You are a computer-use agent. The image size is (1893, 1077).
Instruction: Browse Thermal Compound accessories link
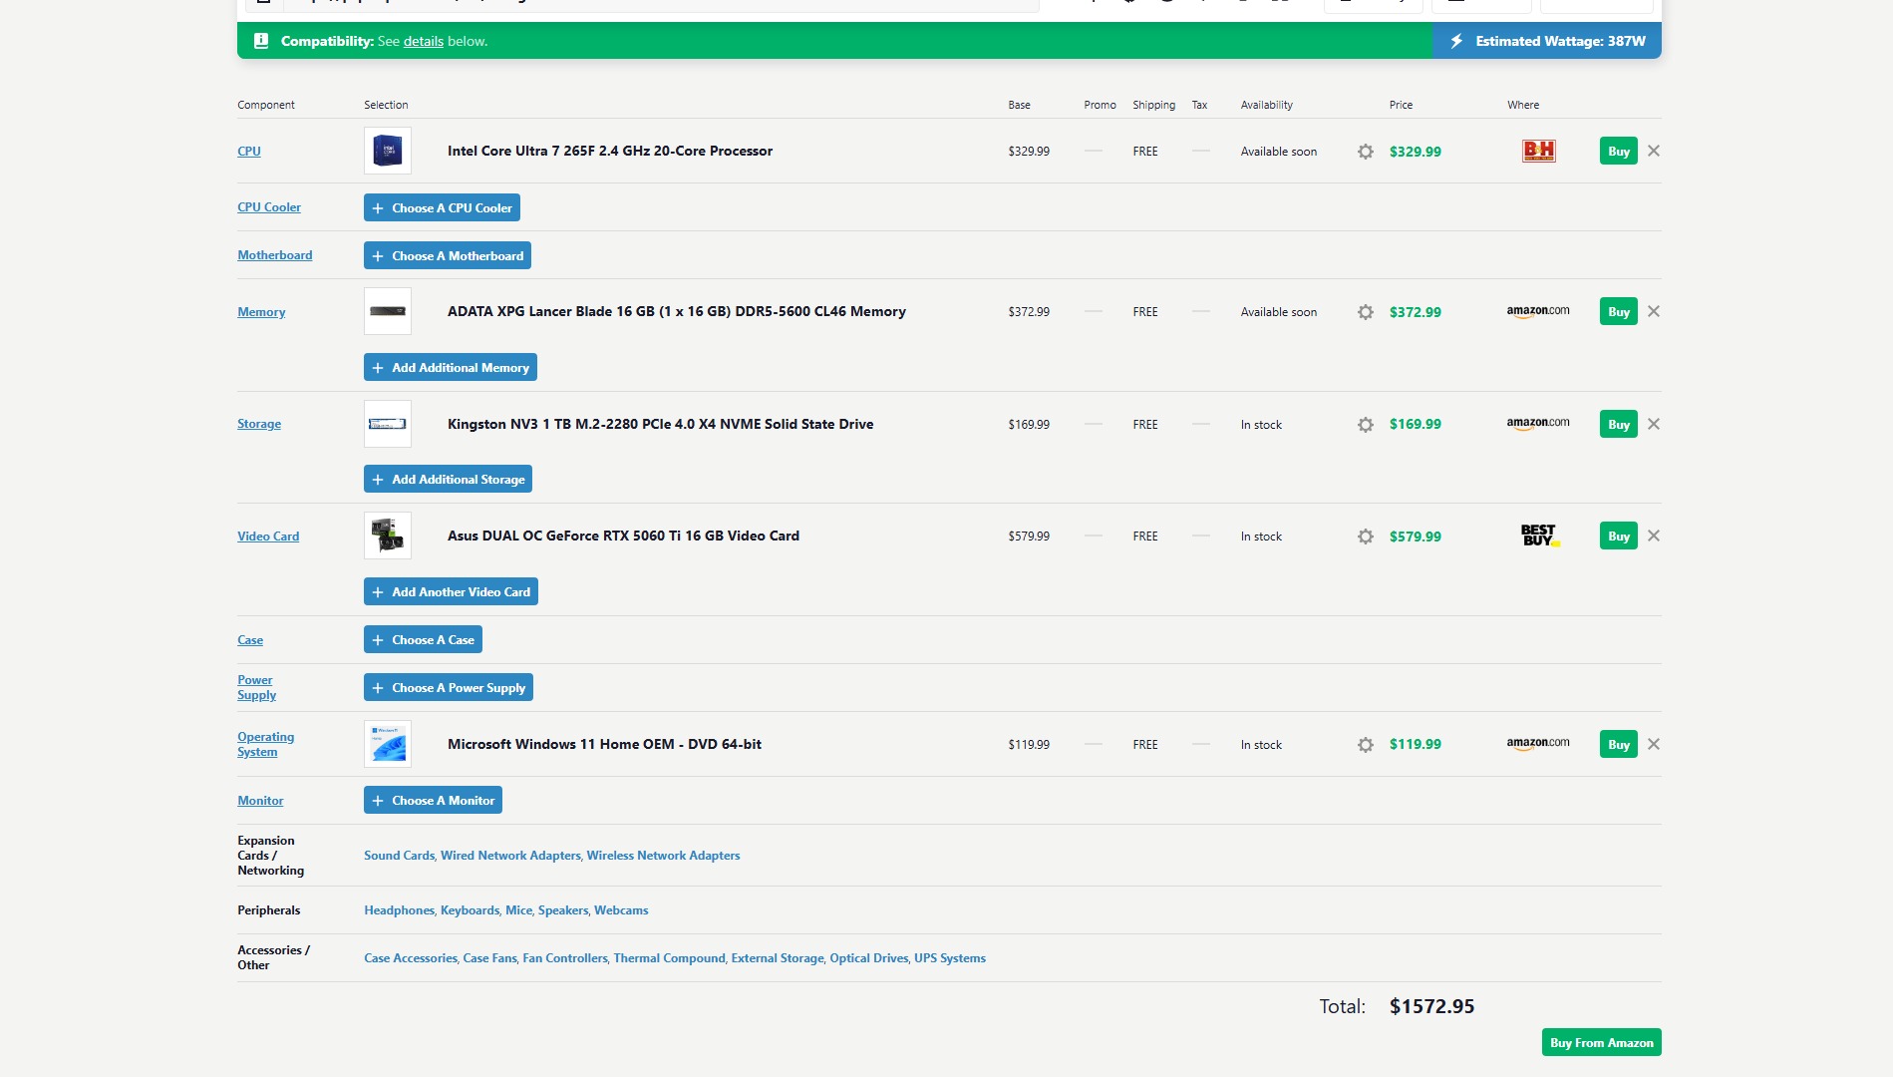(x=669, y=958)
